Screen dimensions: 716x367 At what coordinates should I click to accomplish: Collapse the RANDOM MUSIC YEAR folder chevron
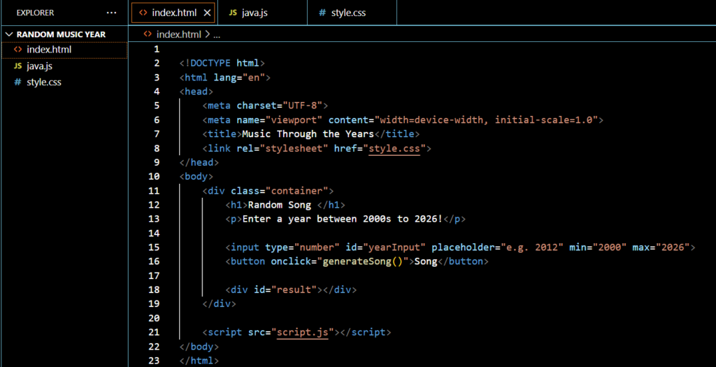8,34
